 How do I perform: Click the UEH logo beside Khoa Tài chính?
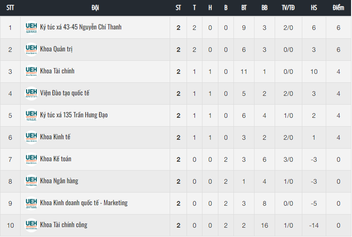coord(31,72)
